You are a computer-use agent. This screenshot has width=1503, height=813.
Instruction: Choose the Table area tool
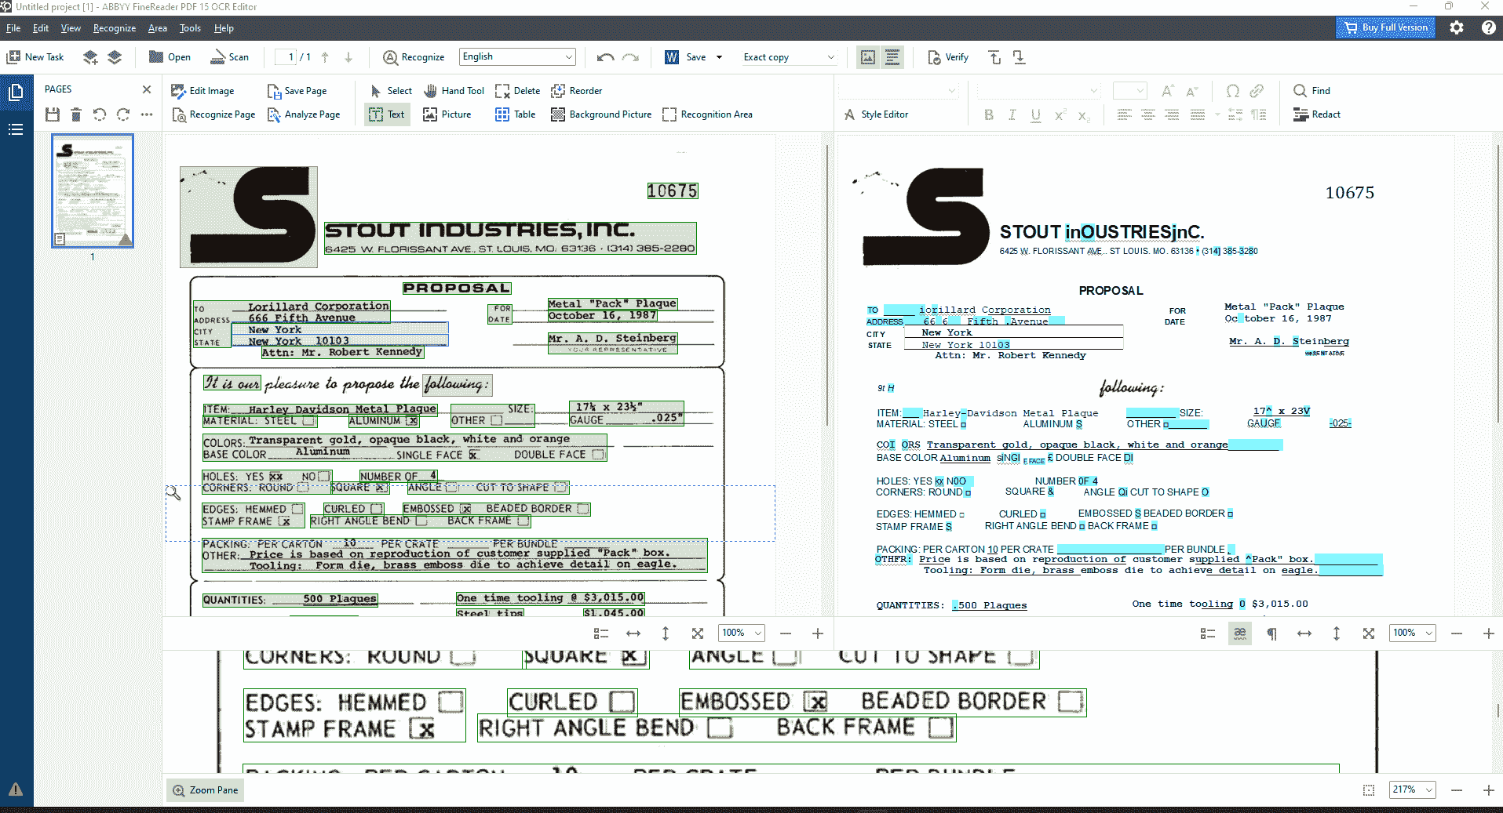point(515,114)
